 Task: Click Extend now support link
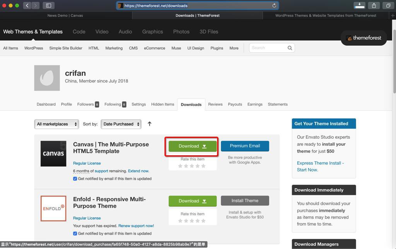click(138, 171)
